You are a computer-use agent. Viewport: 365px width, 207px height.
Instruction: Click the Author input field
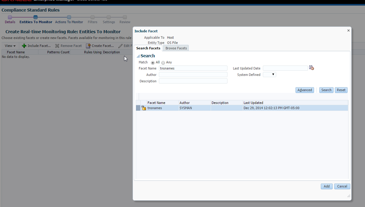[x=193, y=74]
